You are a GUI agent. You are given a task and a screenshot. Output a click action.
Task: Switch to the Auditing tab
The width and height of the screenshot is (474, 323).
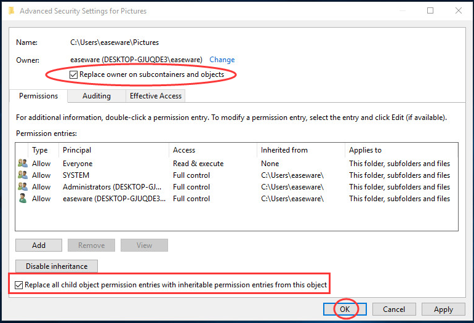[x=97, y=96]
